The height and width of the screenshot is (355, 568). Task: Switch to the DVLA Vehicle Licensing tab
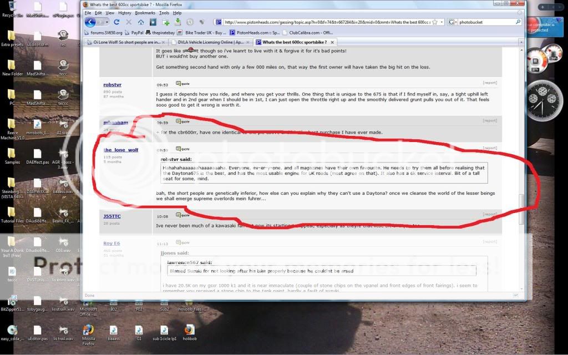pyautogui.click(x=210, y=42)
